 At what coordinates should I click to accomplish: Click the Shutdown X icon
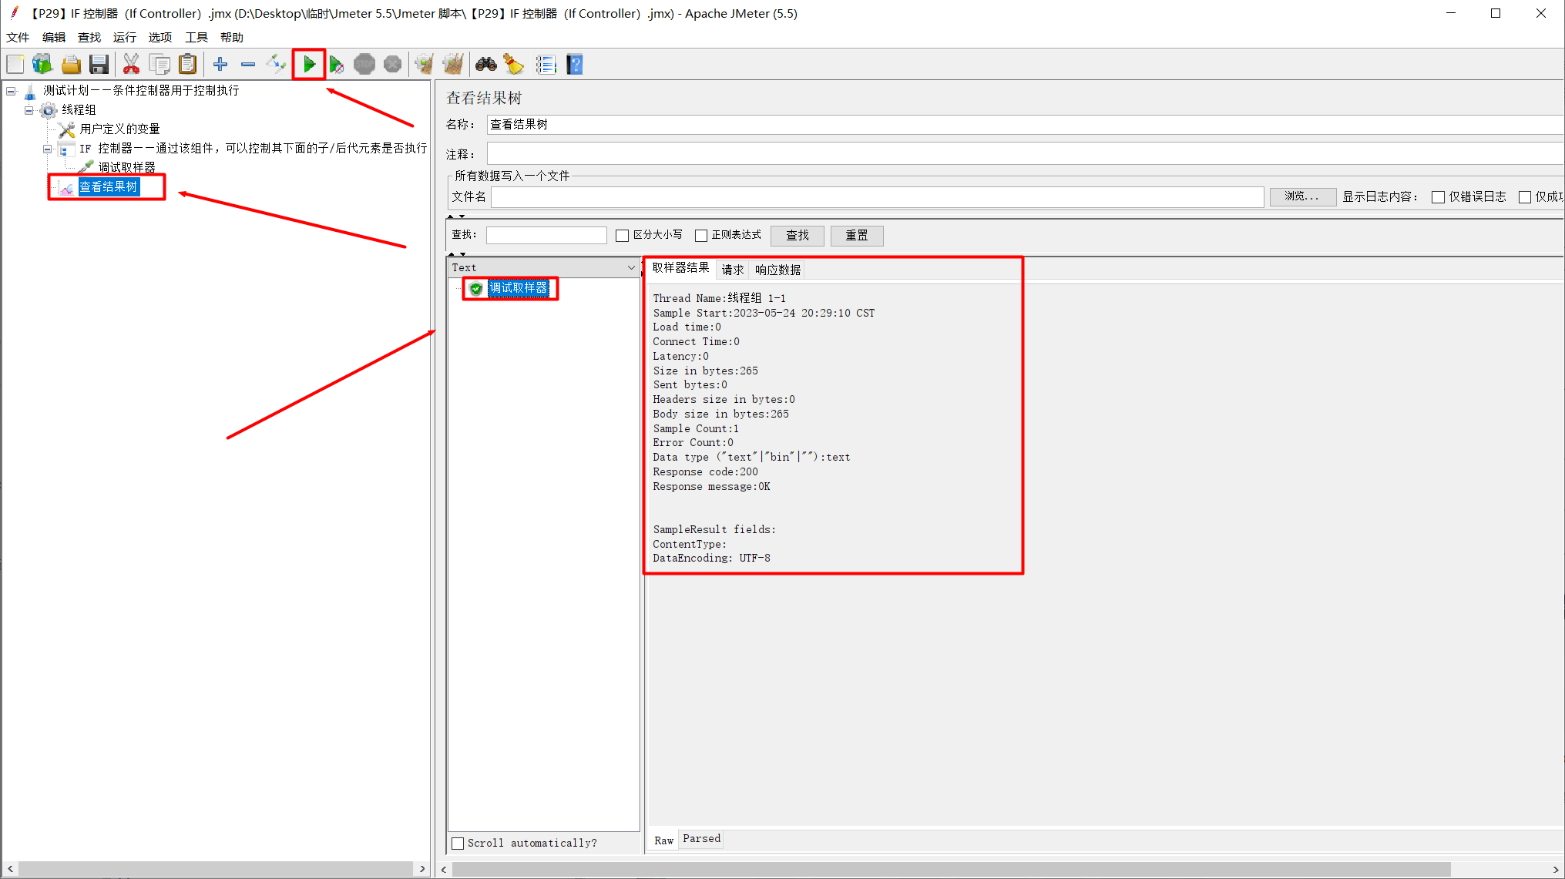(x=393, y=65)
